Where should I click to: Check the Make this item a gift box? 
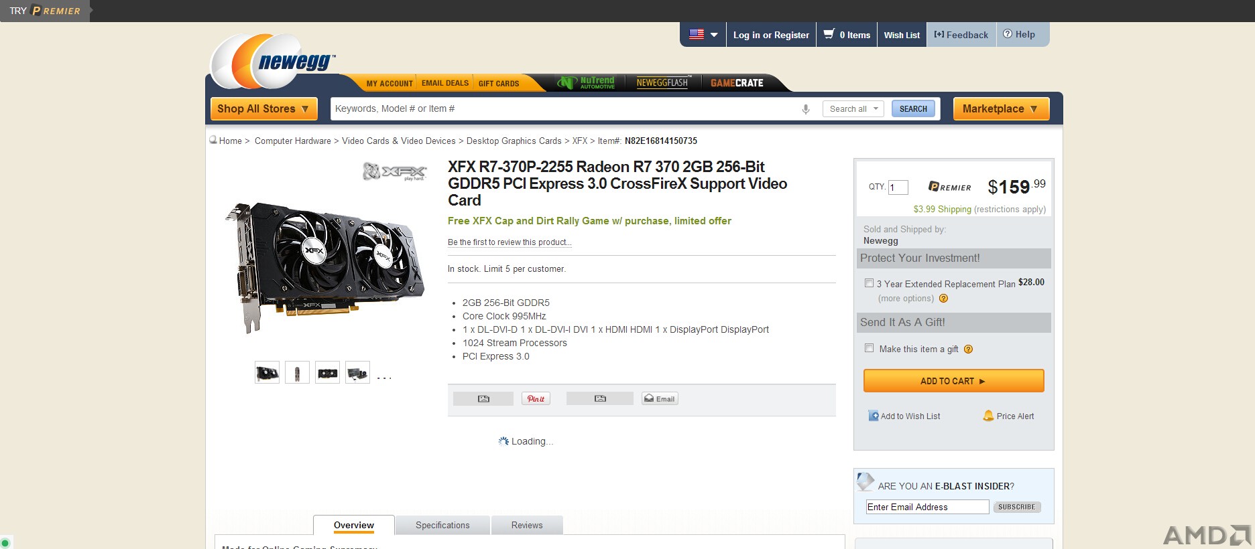tap(869, 348)
